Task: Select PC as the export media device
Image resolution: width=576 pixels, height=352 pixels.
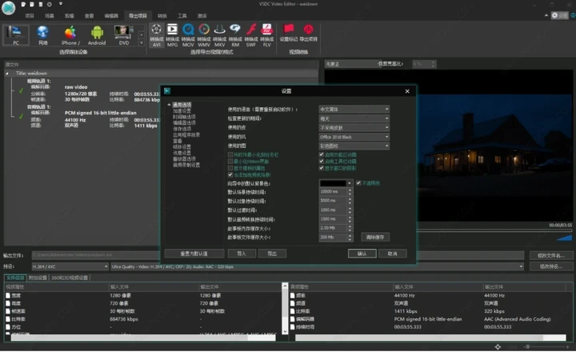Action: [16, 35]
